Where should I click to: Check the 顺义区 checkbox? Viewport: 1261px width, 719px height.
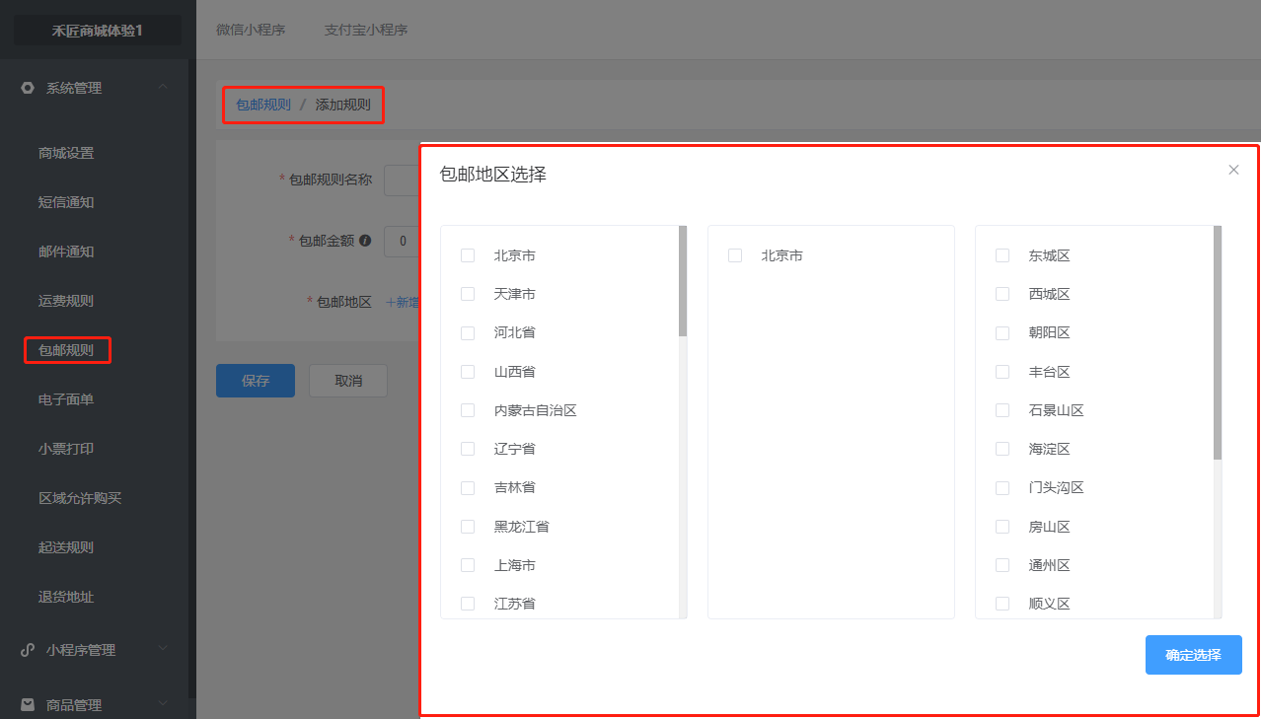(x=1002, y=604)
